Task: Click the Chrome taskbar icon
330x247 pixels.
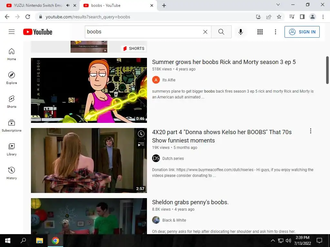Action: coord(55,241)
